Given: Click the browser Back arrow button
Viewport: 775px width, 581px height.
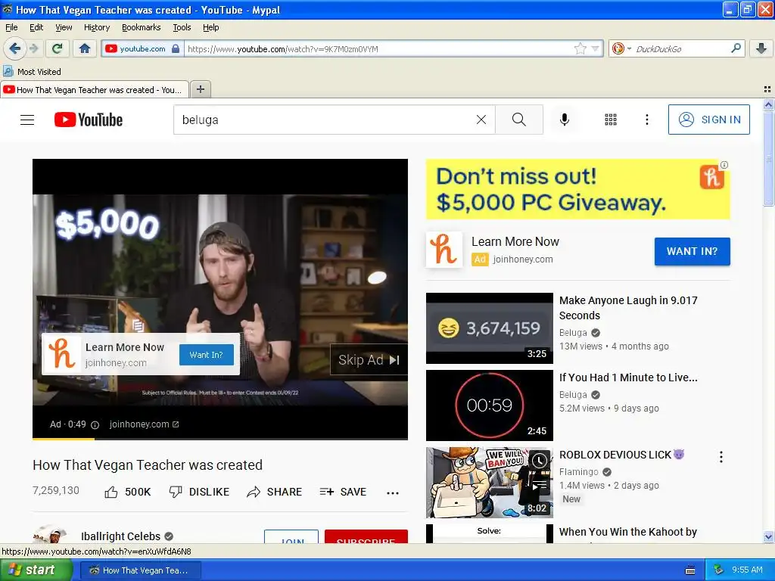Looking at the screenshot, I should pos(15,48).
